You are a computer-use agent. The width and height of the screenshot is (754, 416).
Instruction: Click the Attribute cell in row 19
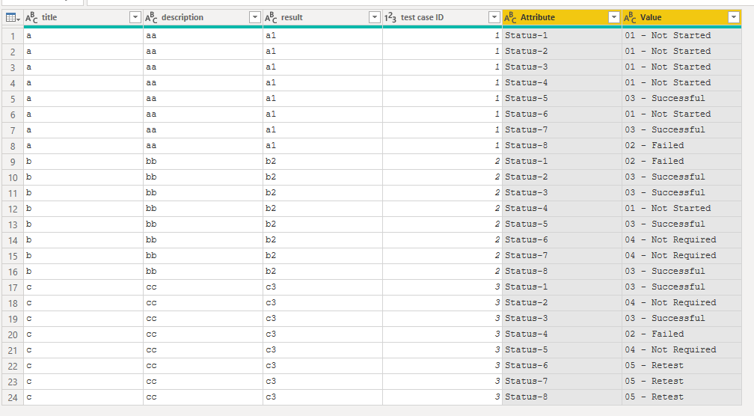click(x=563, y=319)
